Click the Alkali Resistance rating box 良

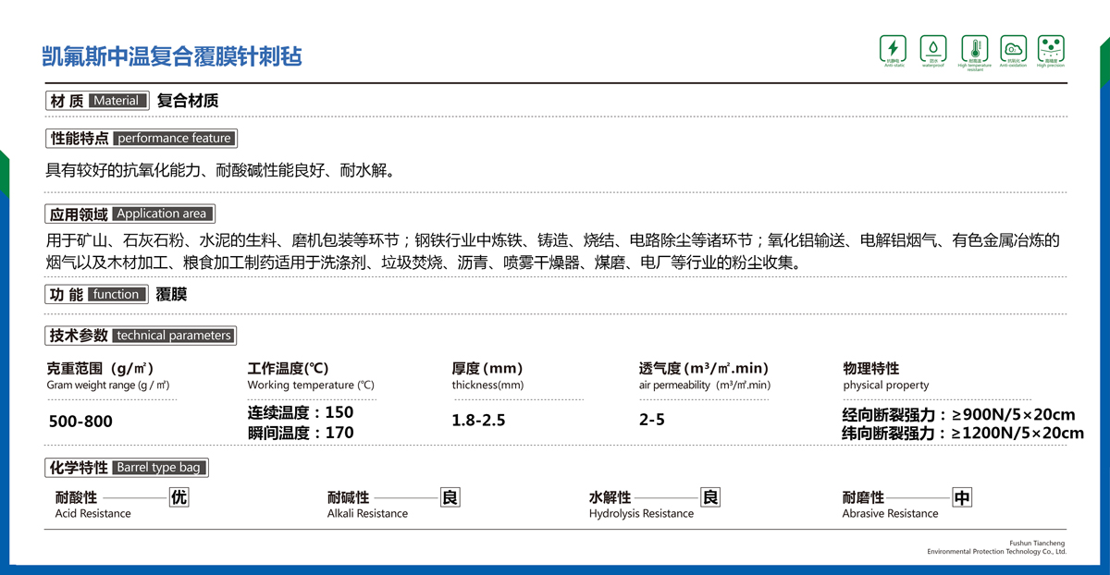[x=450, y=497]
